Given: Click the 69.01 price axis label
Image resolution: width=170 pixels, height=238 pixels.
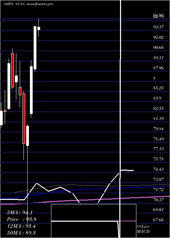Looking at the screenshot, I should (x=158, y=210).
